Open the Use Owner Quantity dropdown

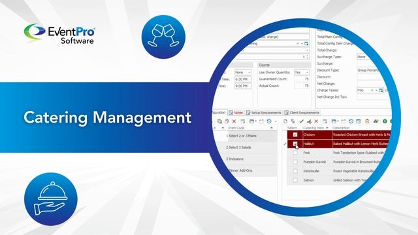pos(307,72)
